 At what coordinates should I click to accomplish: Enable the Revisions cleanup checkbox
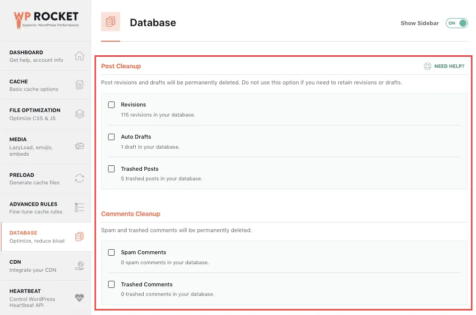[x=112, y=105]
